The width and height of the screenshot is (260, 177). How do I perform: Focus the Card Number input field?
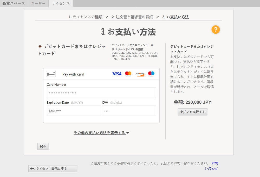101,93
